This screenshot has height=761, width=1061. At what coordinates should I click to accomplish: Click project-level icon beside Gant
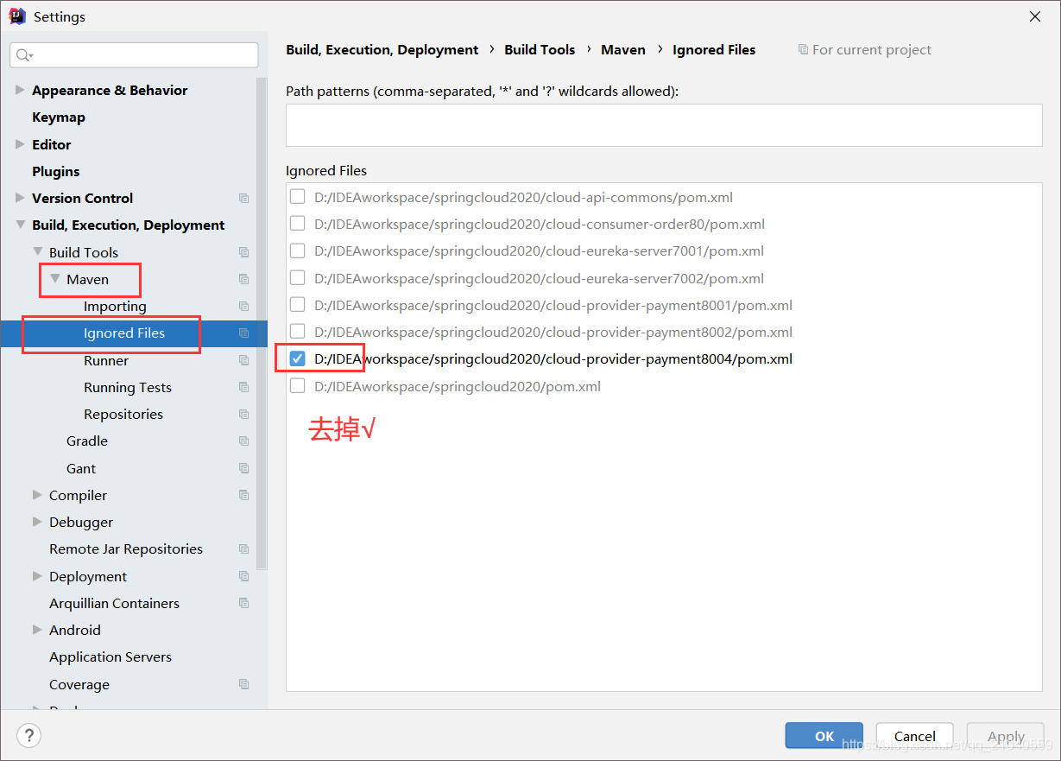coord(243,468)
